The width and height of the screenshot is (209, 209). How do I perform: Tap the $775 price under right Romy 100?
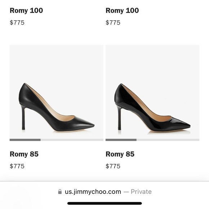click(x=113, y=23)
